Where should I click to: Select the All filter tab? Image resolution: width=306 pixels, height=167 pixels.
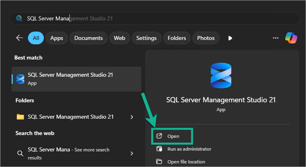(x=36, y=38)
